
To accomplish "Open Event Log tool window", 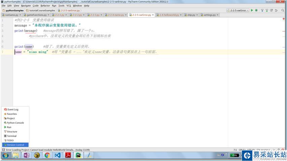I will [x=15, y=110].
